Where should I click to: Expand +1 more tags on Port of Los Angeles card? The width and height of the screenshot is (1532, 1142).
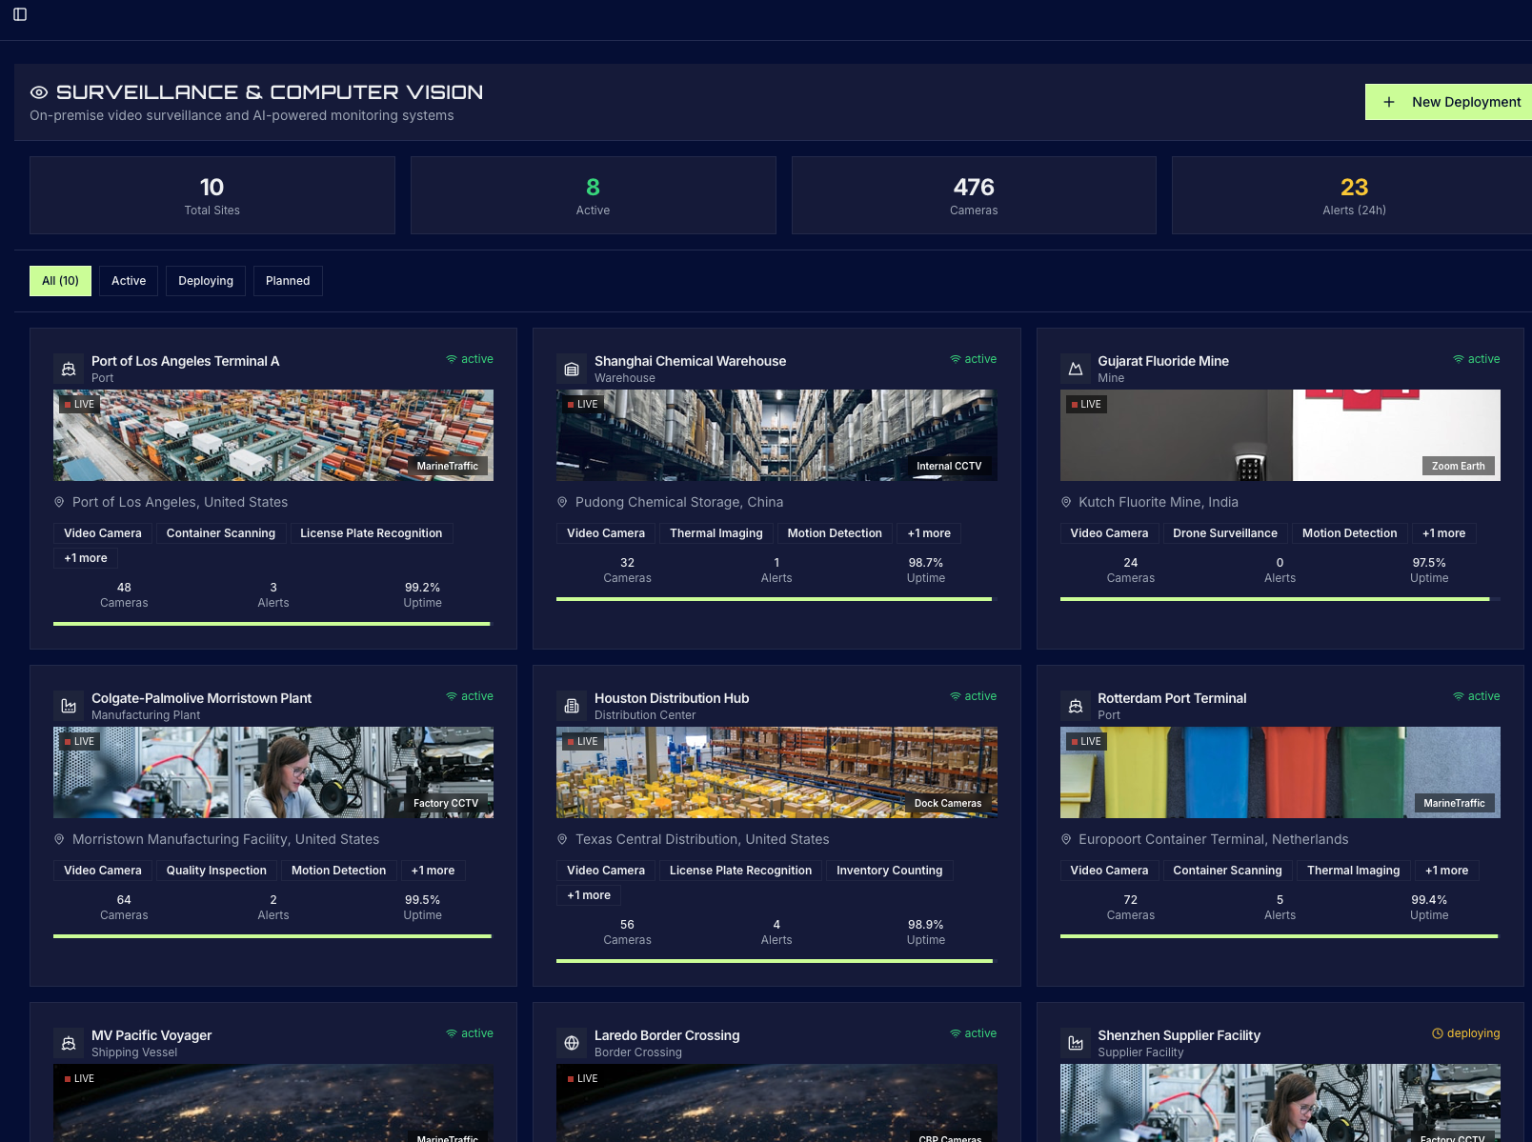click(x=86, y=558)
